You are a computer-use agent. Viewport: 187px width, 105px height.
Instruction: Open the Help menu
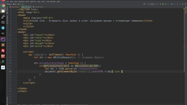pyautogui.click(x=58, y=1)
